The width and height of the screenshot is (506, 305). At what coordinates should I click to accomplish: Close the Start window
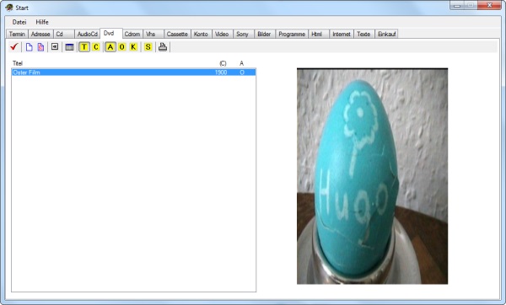(x=489, y=6)
